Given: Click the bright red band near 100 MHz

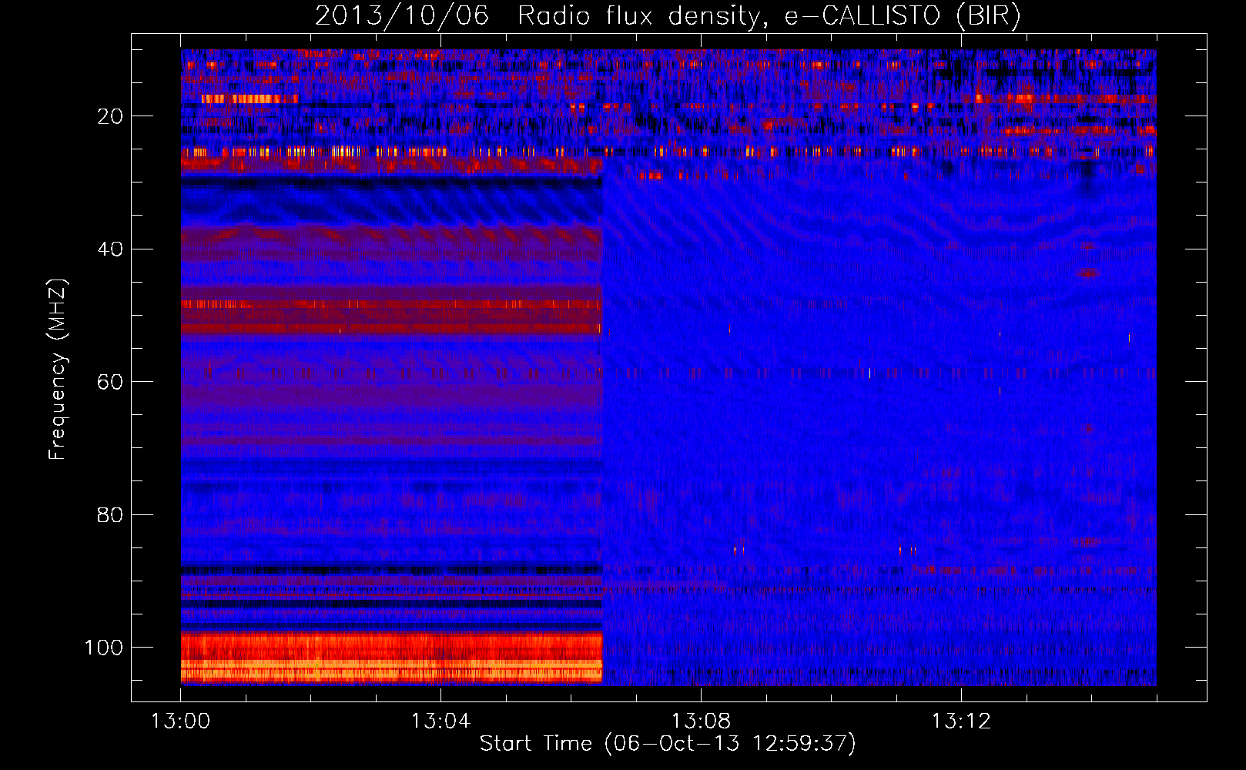Looking at the screenshot, I should coord(391,658).
